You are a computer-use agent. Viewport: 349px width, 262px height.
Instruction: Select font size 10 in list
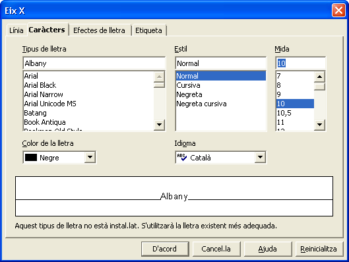point(295,104)
